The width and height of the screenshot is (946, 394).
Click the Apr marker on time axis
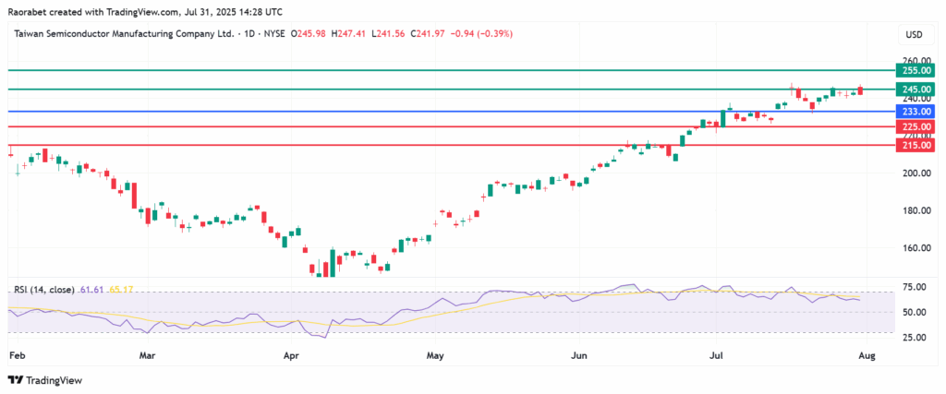tap(292, 353)
